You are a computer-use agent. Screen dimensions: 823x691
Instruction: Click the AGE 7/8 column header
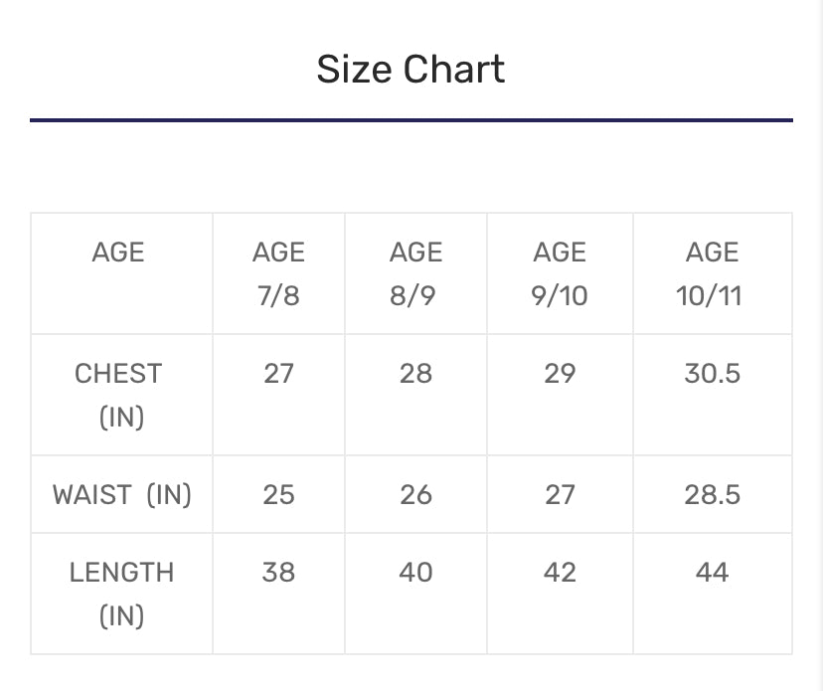pos(278,273)
